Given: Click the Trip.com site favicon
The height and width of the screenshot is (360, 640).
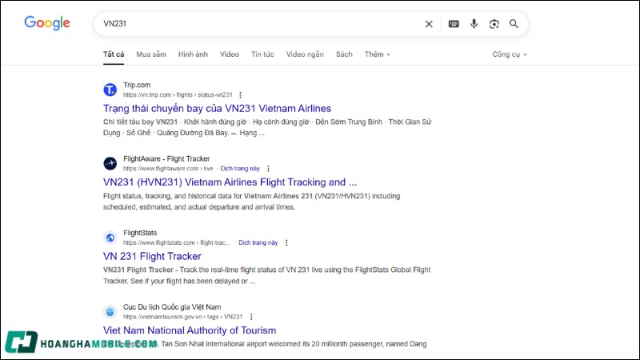Looking at the screenshot, I should 110,90.
